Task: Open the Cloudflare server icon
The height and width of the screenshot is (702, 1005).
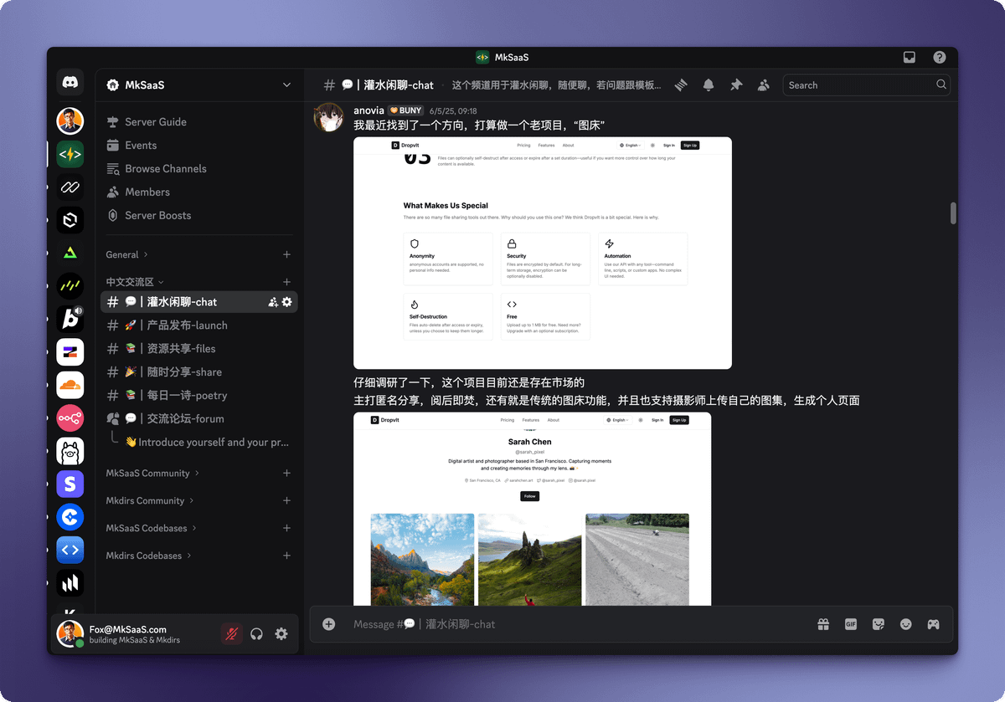Action: click(70, 385)
